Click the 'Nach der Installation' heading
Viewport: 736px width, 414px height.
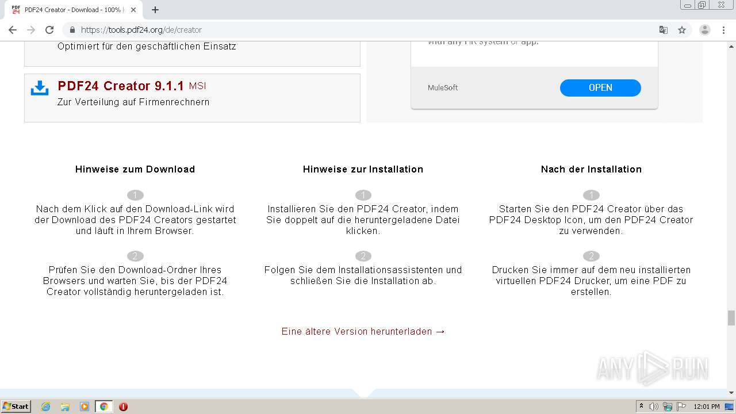pyautogui.click(x=591, y=169)
